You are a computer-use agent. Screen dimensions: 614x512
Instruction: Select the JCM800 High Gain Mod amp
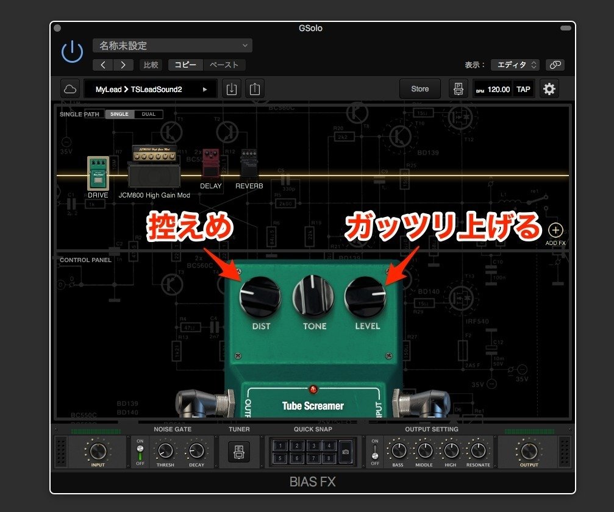point(154,167)
